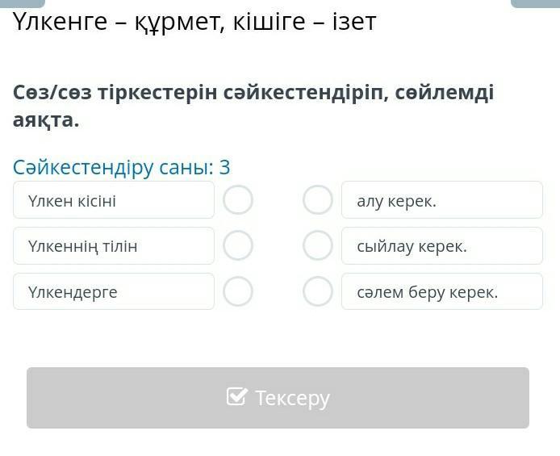Click the word аяқта. in the instruction
560x456 pixels.
[46, 120]
